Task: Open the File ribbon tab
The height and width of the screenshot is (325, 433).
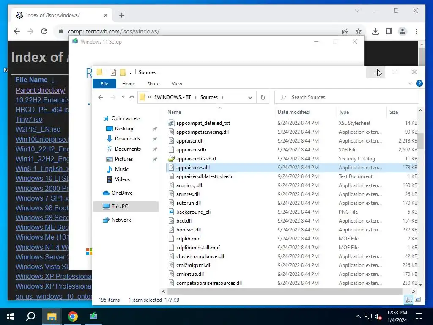Action: click(x=104, y=84)
